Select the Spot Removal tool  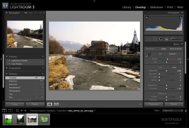155,39
